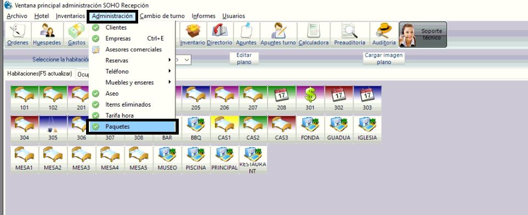The height and width of the screenshot is (215, 528).
Task: Choose Paquetes menu entry
Action: tap(132, 127)
